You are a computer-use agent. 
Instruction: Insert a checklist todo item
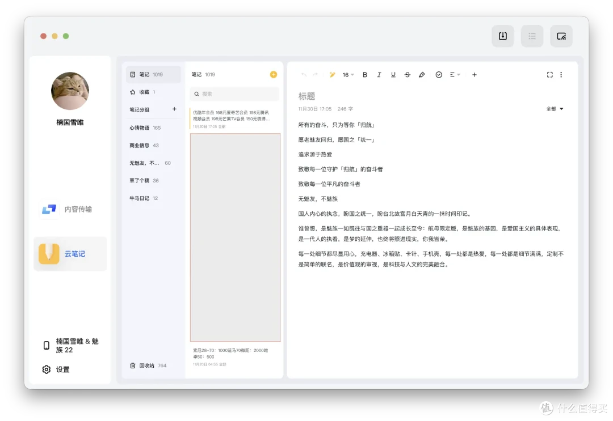coord(439,75)
